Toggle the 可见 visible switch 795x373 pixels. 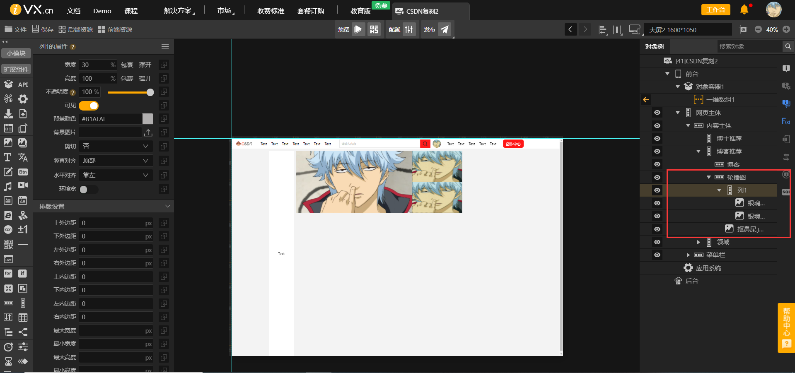(89, 106)
